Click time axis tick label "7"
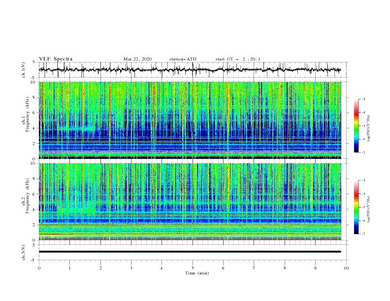 coord(254,268)
